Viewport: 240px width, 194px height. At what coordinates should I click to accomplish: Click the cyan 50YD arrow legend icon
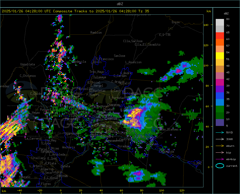click(220, 132)
